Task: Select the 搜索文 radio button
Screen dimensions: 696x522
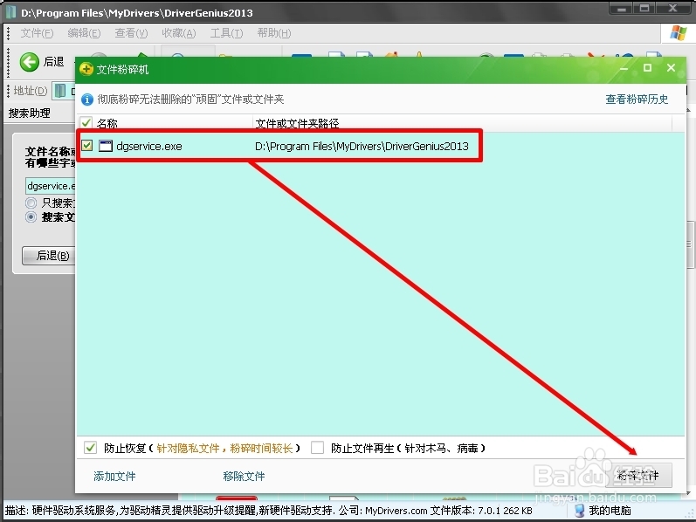Action: (x=31, y=217)
